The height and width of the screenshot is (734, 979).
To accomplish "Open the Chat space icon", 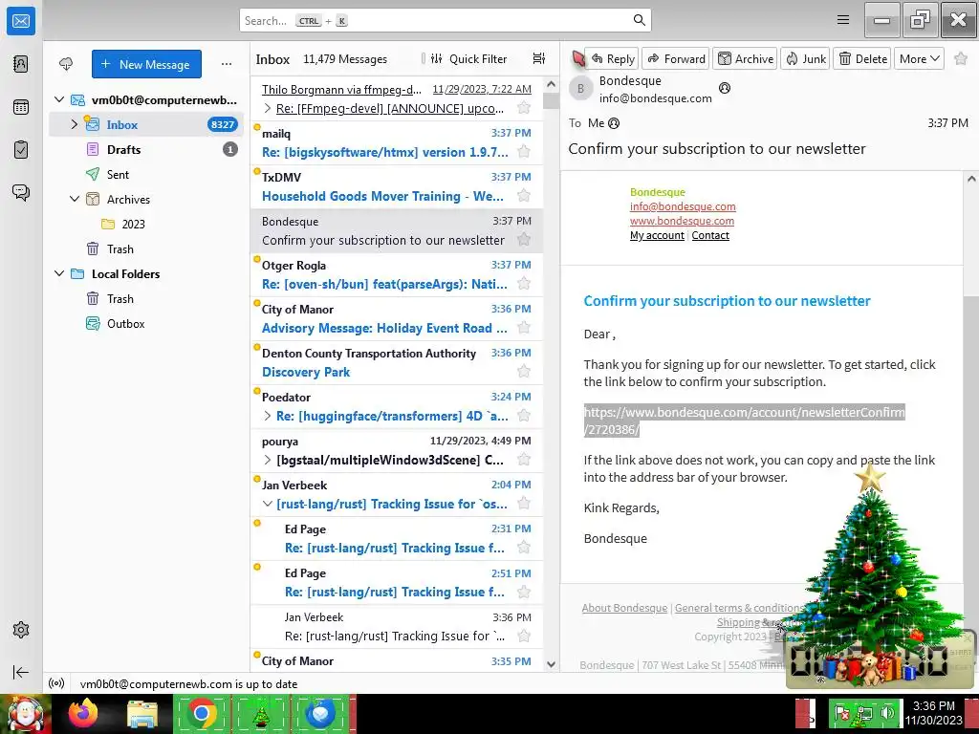I will point(21,192).
